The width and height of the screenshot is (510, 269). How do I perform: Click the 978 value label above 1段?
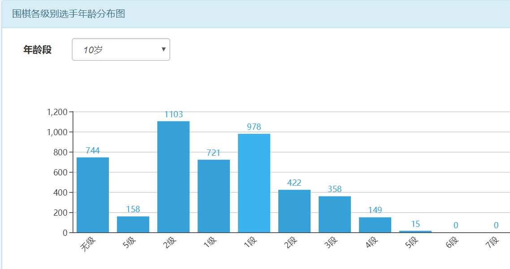(x=254, y=127)
